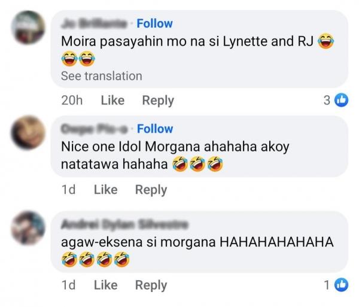Viewport: 359px width, 307px height.
Task: Like the agaw-eksena si morgana comment
Action: click(x=105, y=285)
